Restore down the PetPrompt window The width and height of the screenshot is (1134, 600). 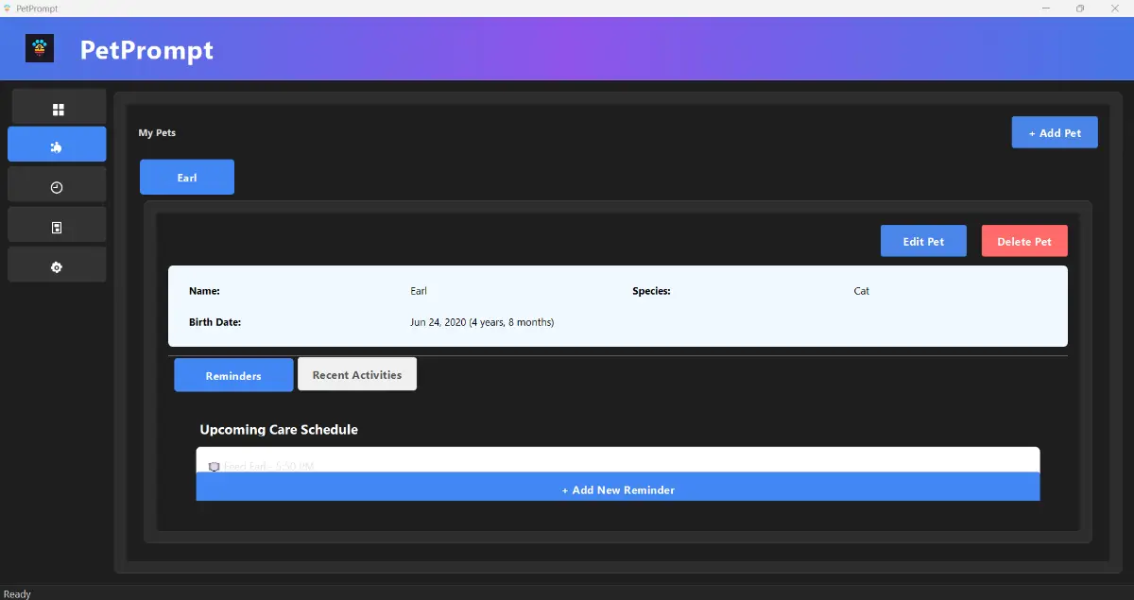pyautogui.click(x=1080, y=9)
